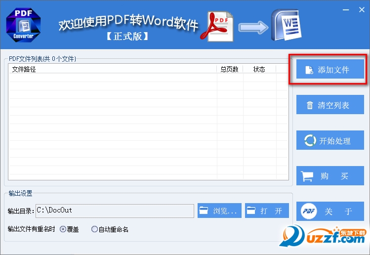Open the 关于 about button

[x=330, y=212]
